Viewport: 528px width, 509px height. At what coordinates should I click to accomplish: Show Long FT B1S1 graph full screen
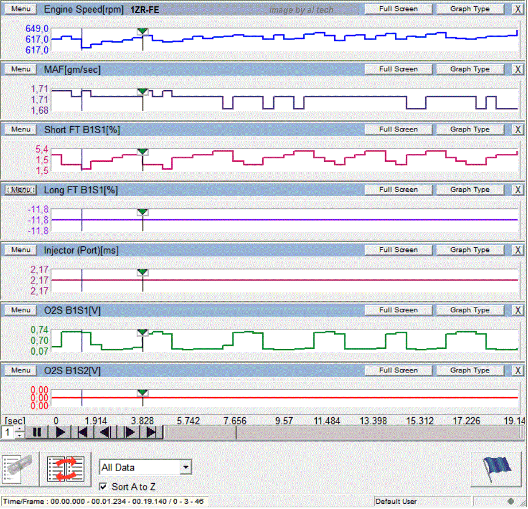398,189
